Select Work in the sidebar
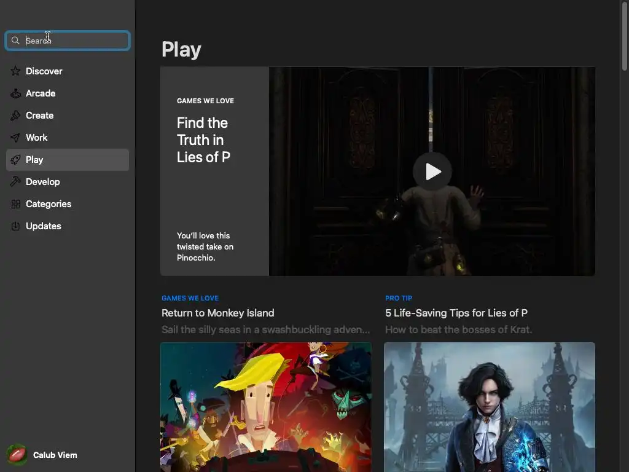Viewport: 629px width, 472px height. click(68, 138)
